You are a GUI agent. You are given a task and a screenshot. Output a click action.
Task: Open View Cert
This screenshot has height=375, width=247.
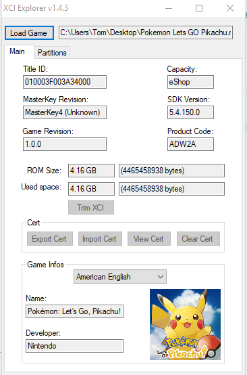coord(149,239)
